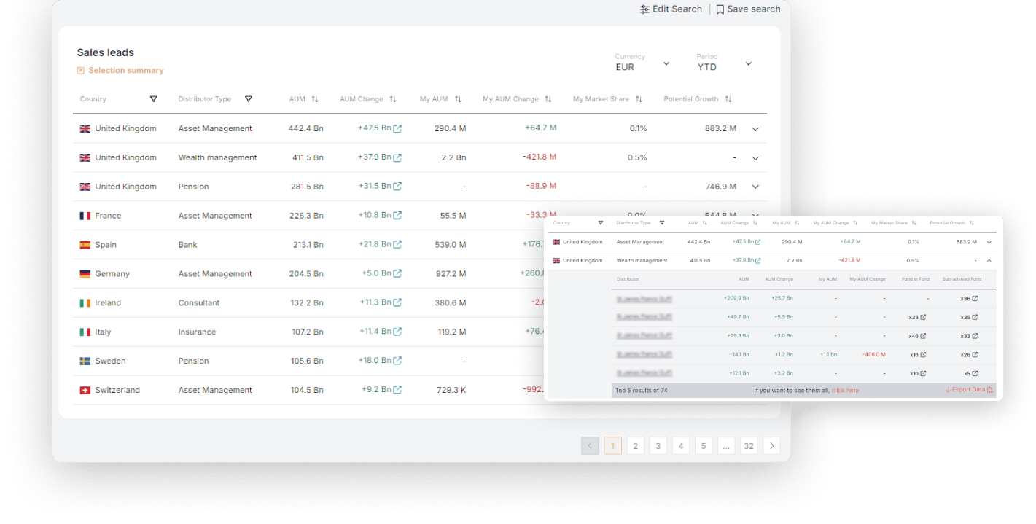Open the Period YTD dropdown
Image resolution: width=1036 pixels, height=524 pixels.
click(x=724, y=63)
